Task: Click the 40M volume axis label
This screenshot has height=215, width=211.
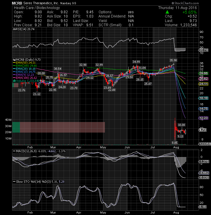Action: [8, 120]
